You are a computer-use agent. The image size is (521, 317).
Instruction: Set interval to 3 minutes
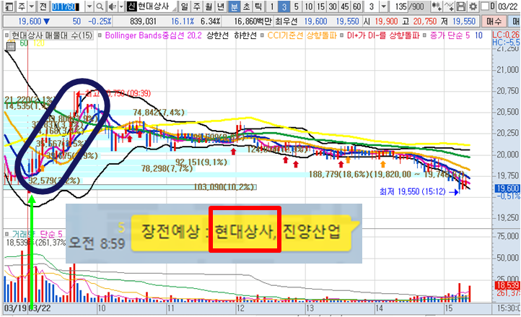click(x=284, y=6)
